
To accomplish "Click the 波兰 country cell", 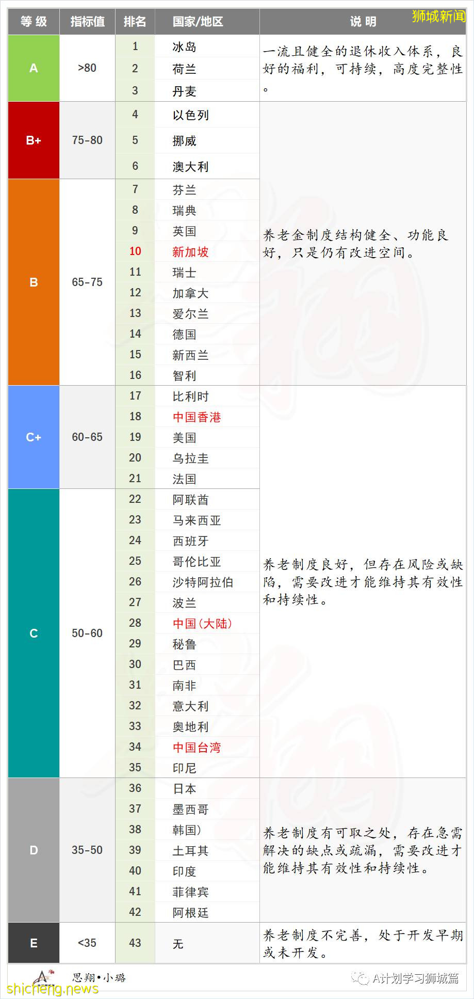I will [207, 602].
